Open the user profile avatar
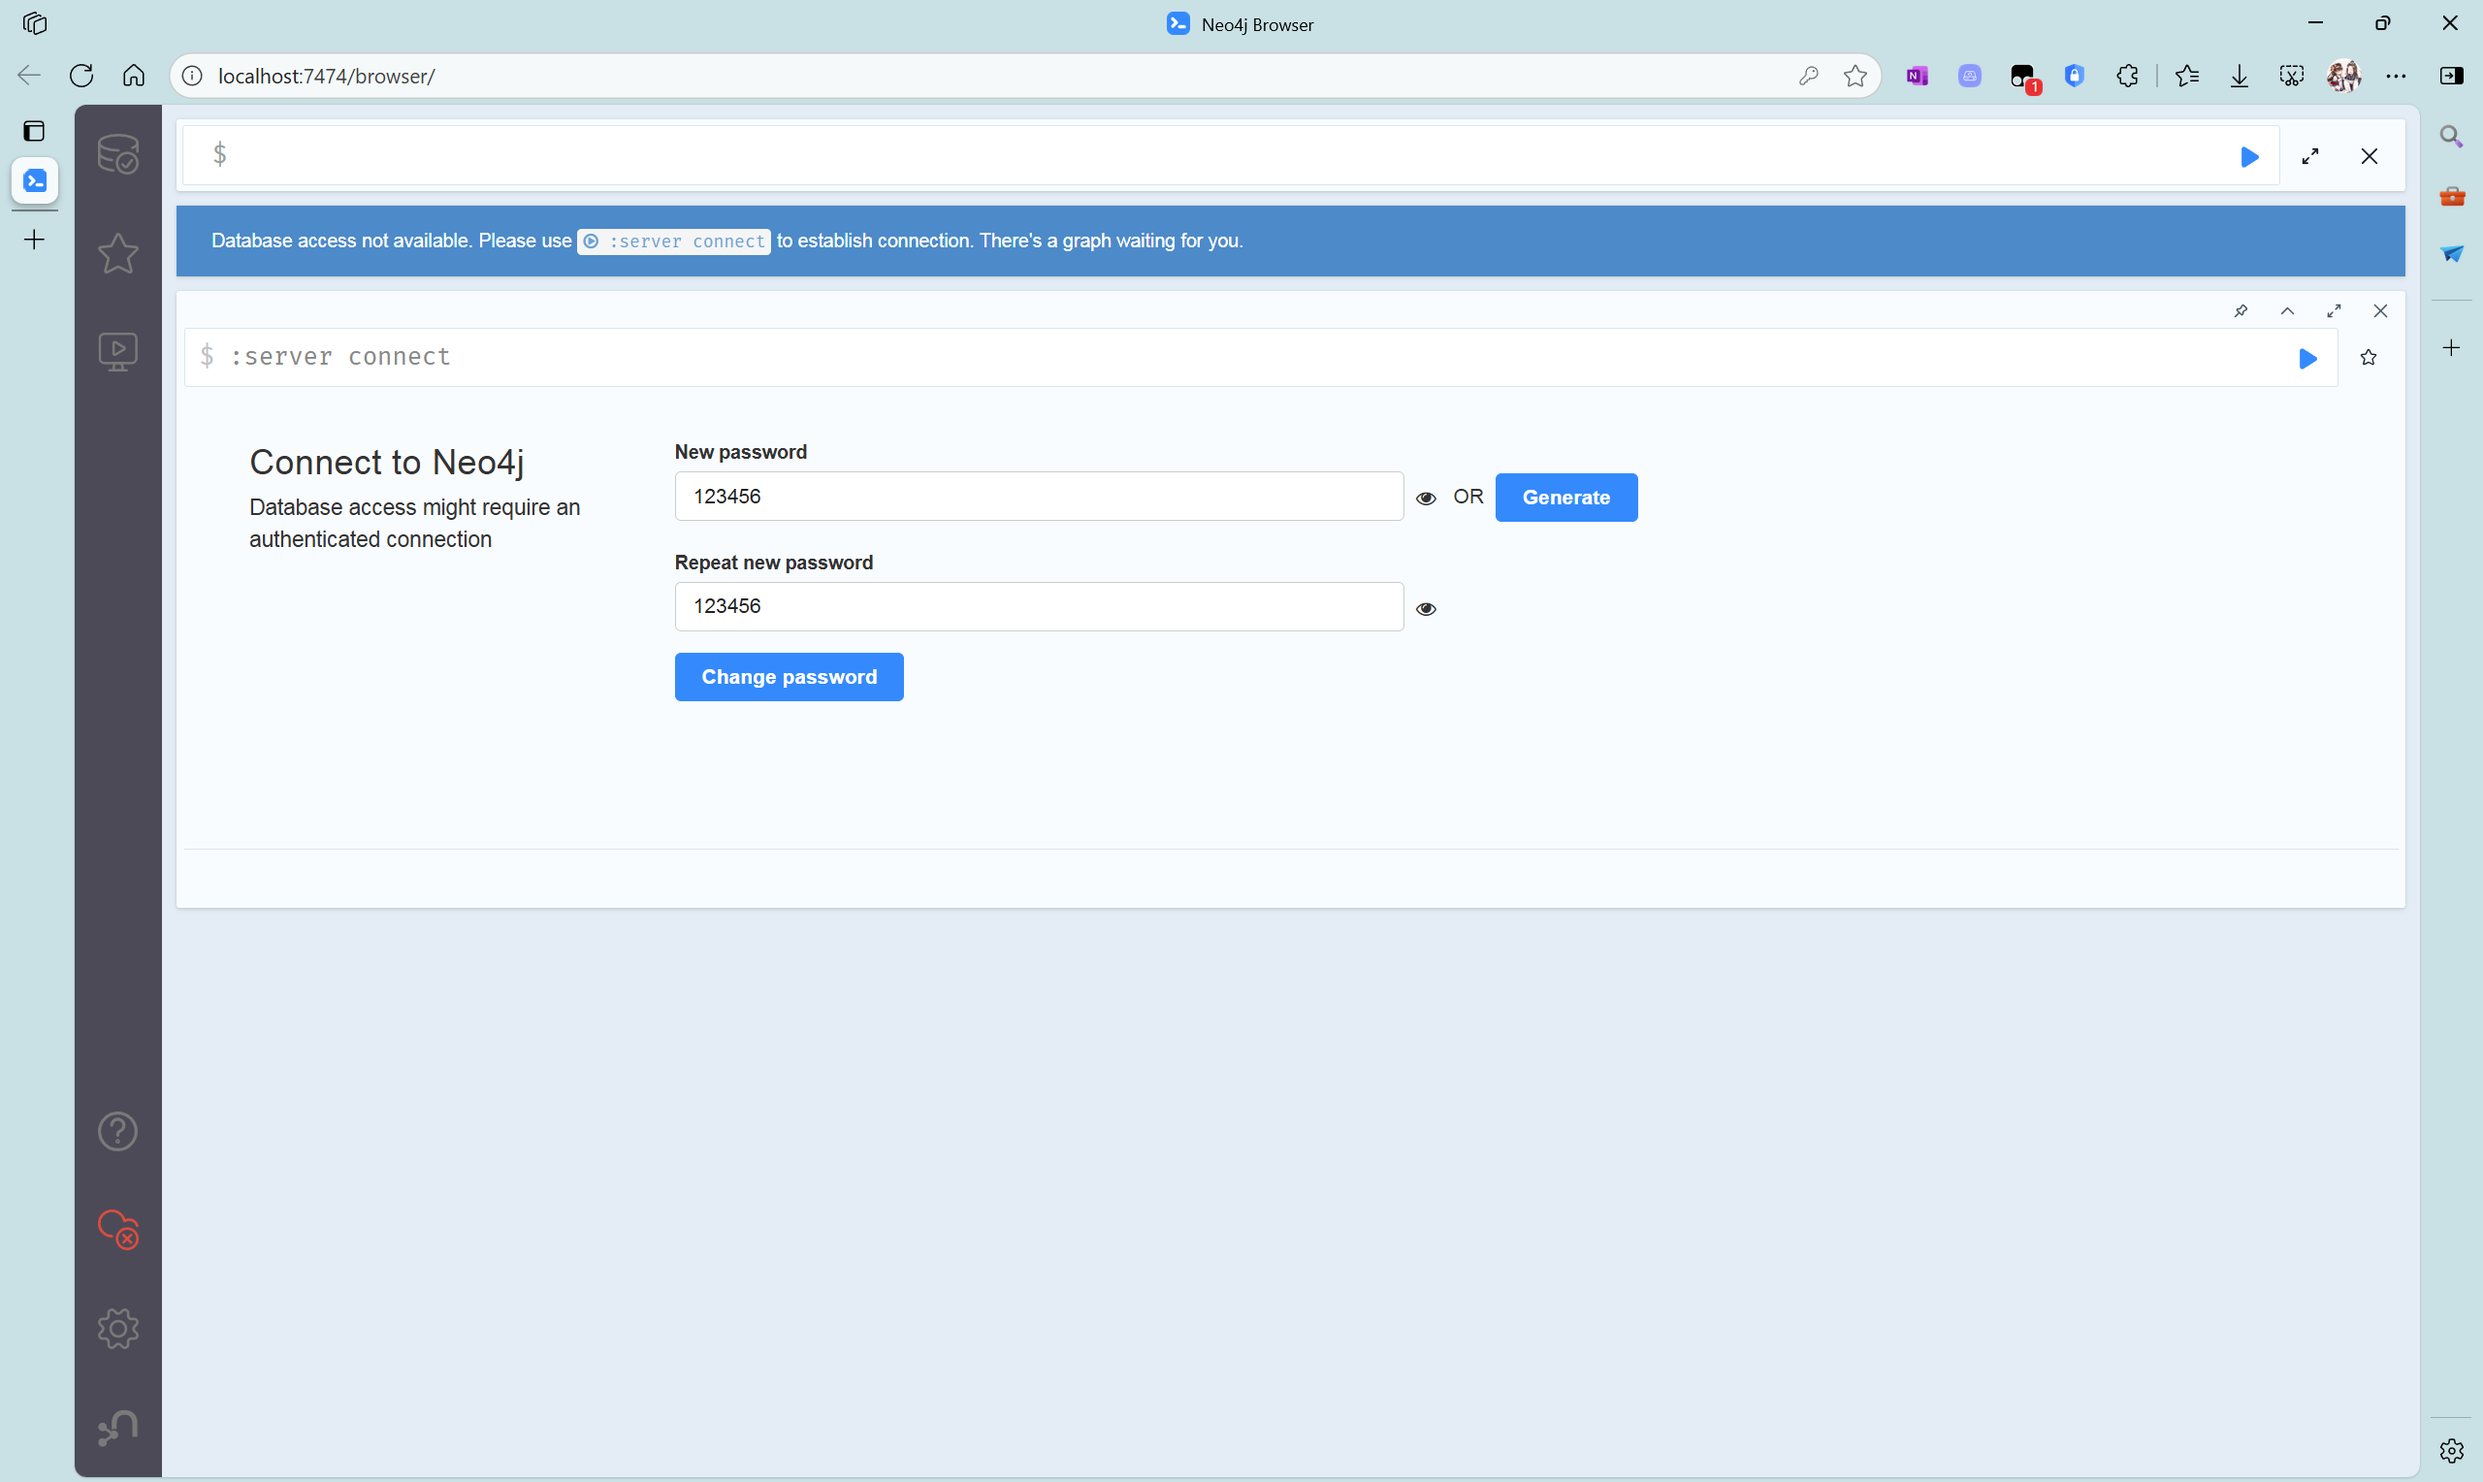 point(2343,76)
